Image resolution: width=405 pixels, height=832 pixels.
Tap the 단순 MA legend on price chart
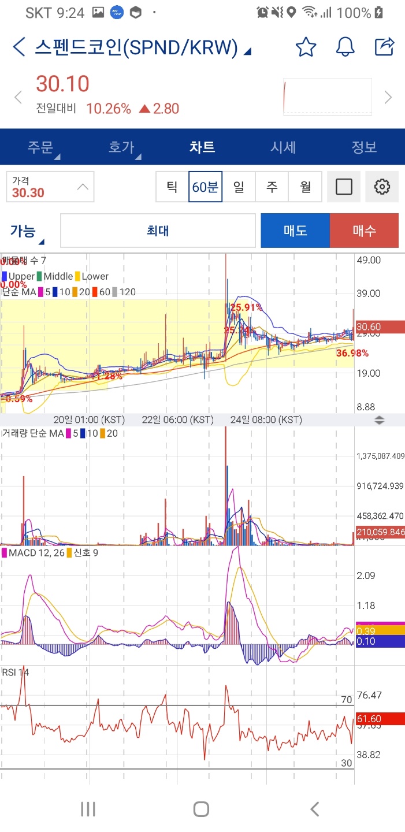(x=69, y=292)
